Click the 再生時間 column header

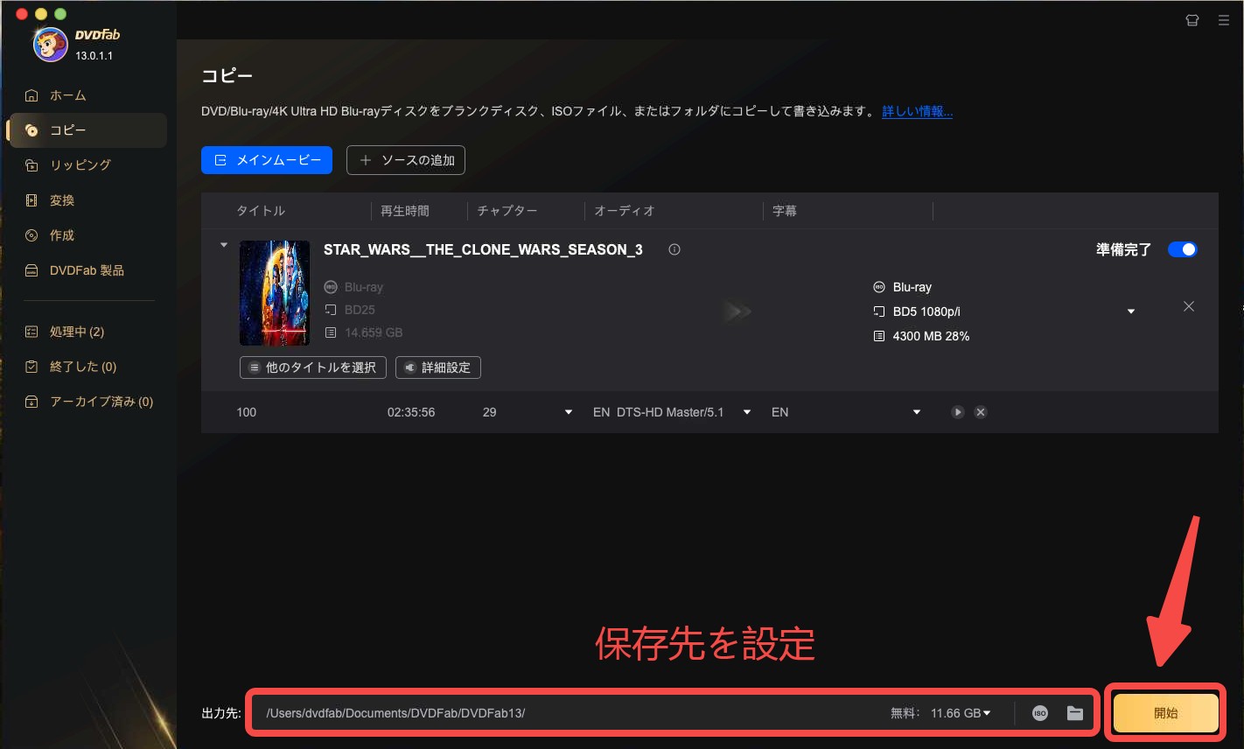405,211
